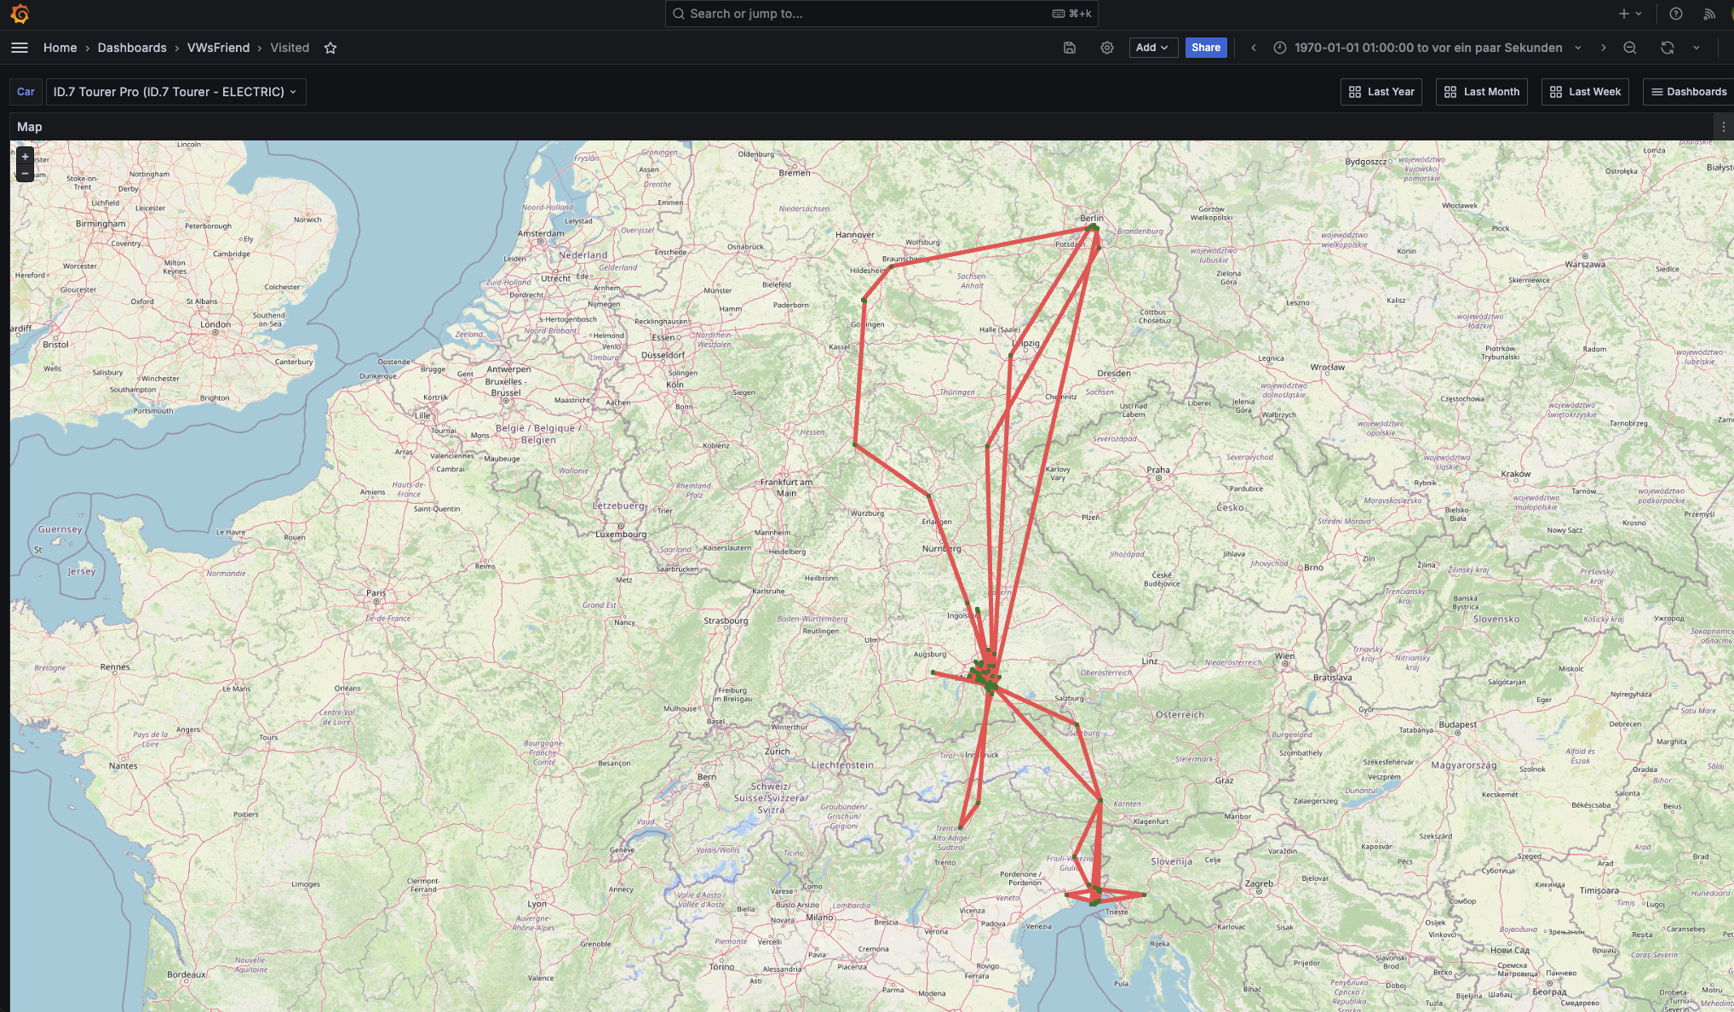Open the Map panel three-dot menu
Screen dimensions: 1734x1012
(x=1723, y=127)
